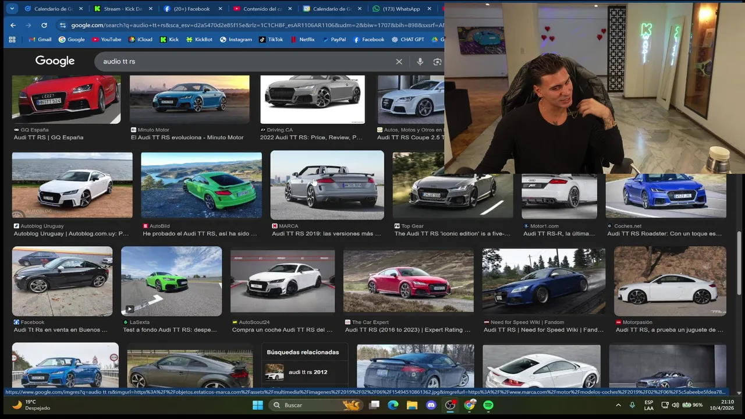Viewport: 745px width, 419px height.
Task: Switch input language ESP LAA
Action: click(x=648, y=405)
